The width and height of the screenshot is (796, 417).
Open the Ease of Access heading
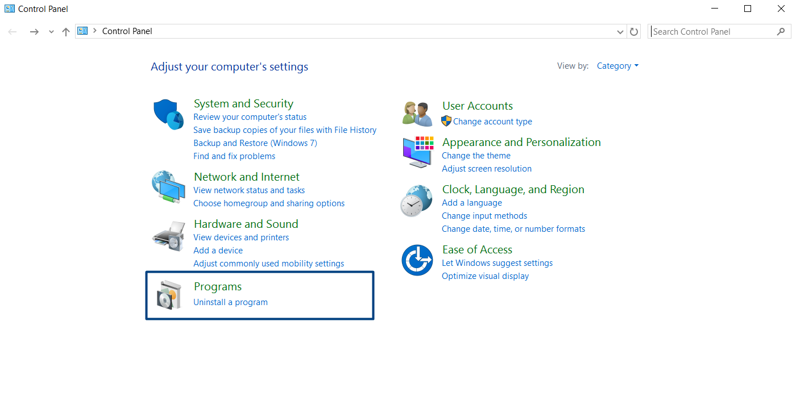(477, 249)
